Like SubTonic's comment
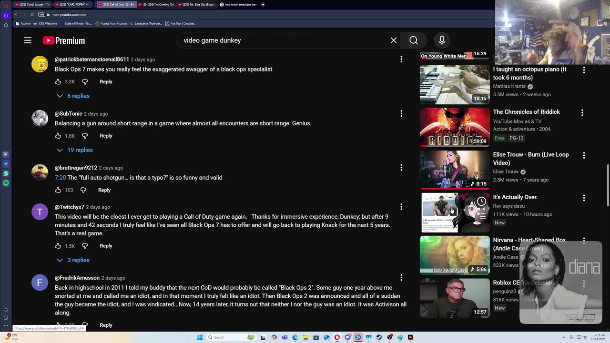The width and height of the screenshot is (610, 343). [58, 136]
